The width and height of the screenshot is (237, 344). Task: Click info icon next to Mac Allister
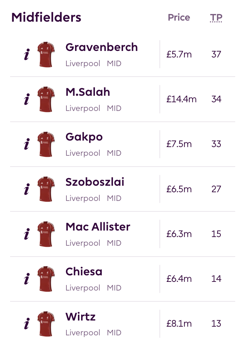coord(26,234)
